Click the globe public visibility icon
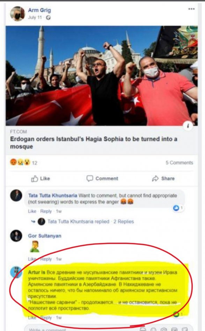Viewport: 205px width, 331px height. tap(48, 18)
